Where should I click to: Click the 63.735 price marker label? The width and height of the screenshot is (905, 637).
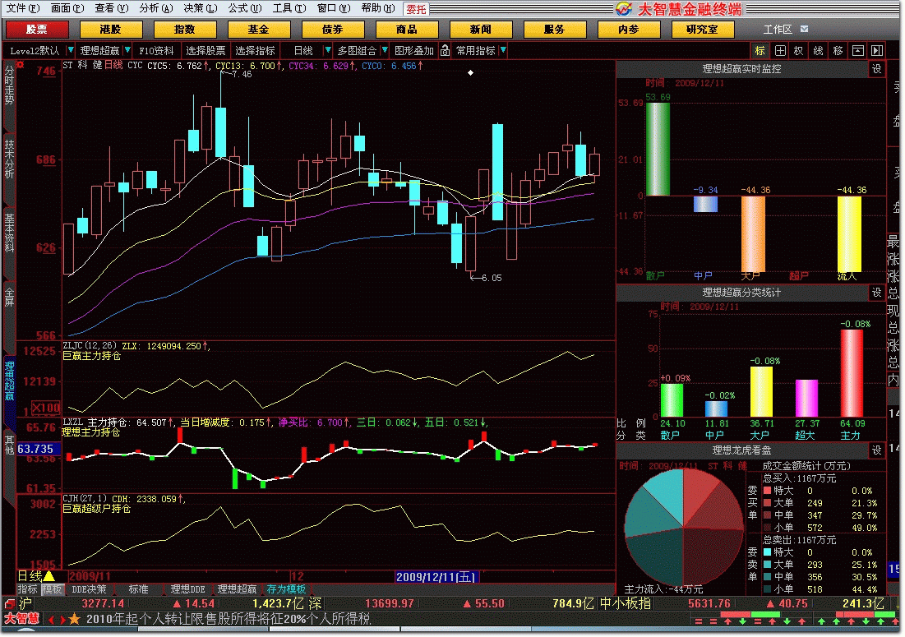coord(36,449)
